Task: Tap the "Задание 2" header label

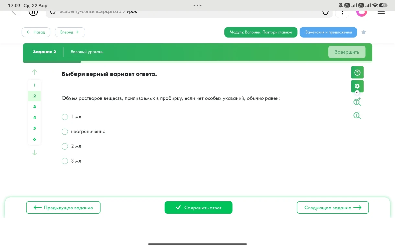Action: tap(45, 52)
